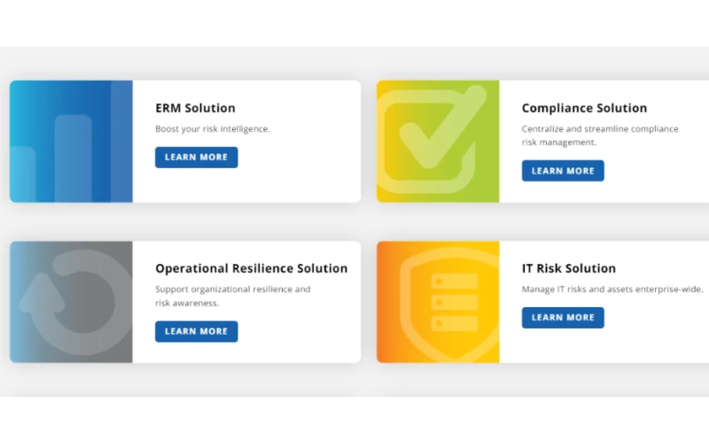Image resolution: width=709 pixels, height=425 pixels.
Task: Click the Compliance Solution heading
Action: (584, 108)
